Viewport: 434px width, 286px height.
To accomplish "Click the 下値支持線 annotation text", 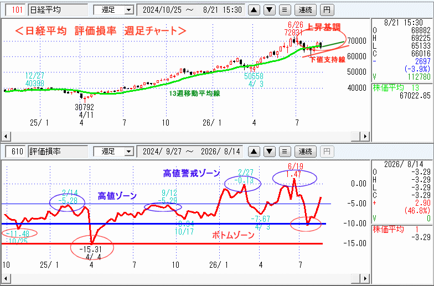I will 328,60.
